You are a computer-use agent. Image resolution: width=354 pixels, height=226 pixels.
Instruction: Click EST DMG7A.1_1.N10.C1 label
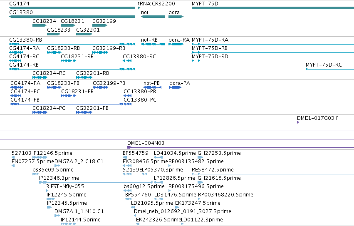click(79, 211)
